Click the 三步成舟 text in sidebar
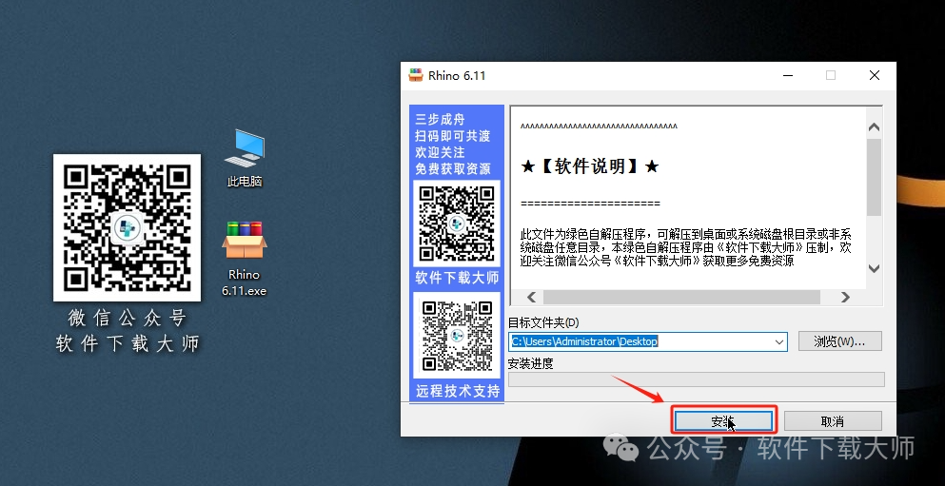This screenshot has height=486, width=945. [x=440, y=119]
